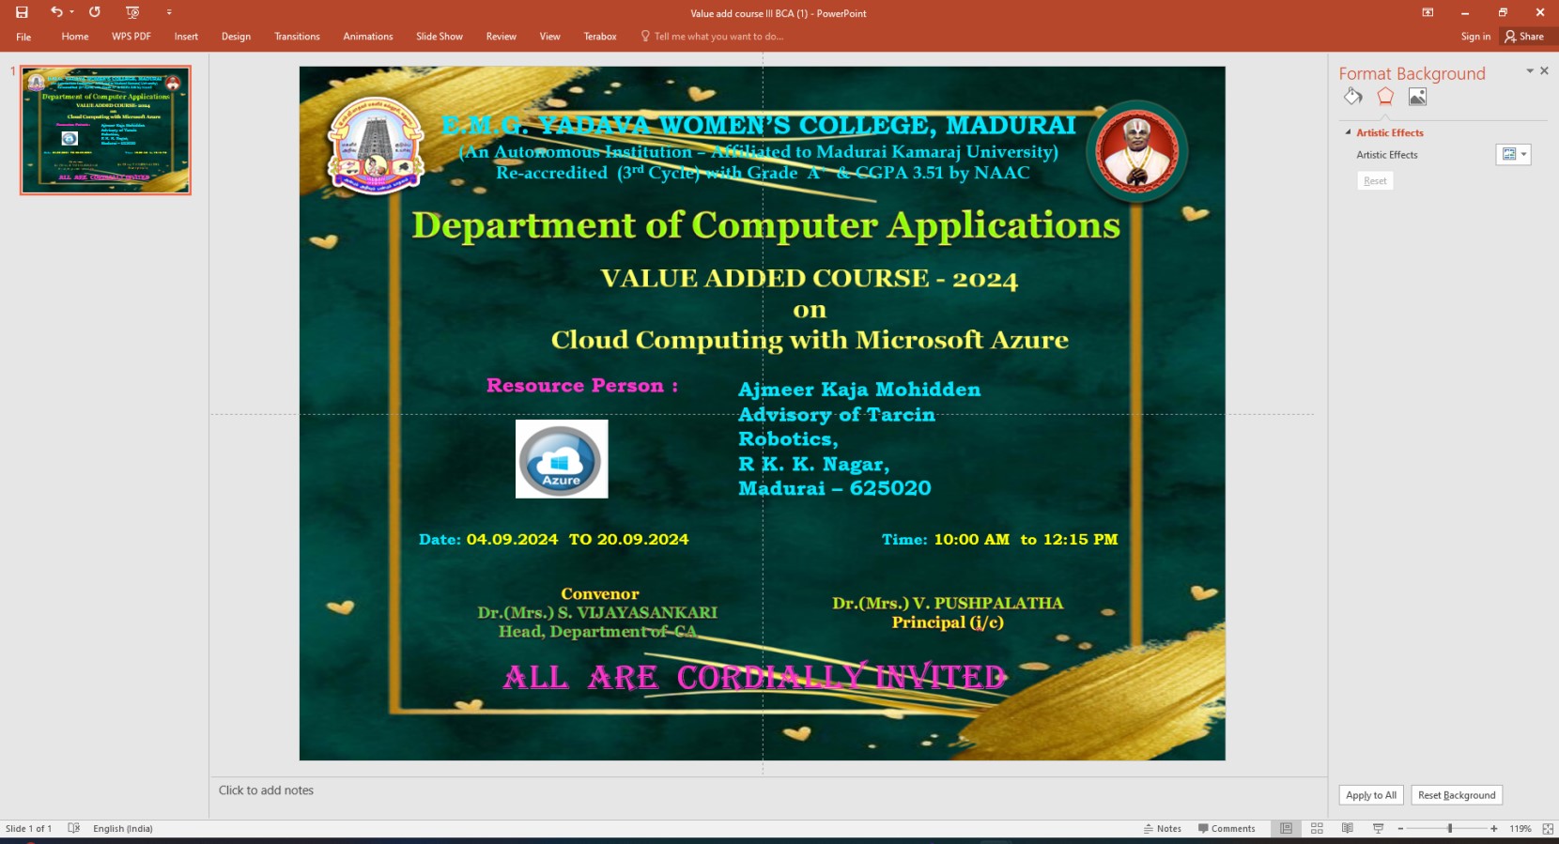Click 'Slide 1 of 1' in the status bar

[x=28, y=829]
